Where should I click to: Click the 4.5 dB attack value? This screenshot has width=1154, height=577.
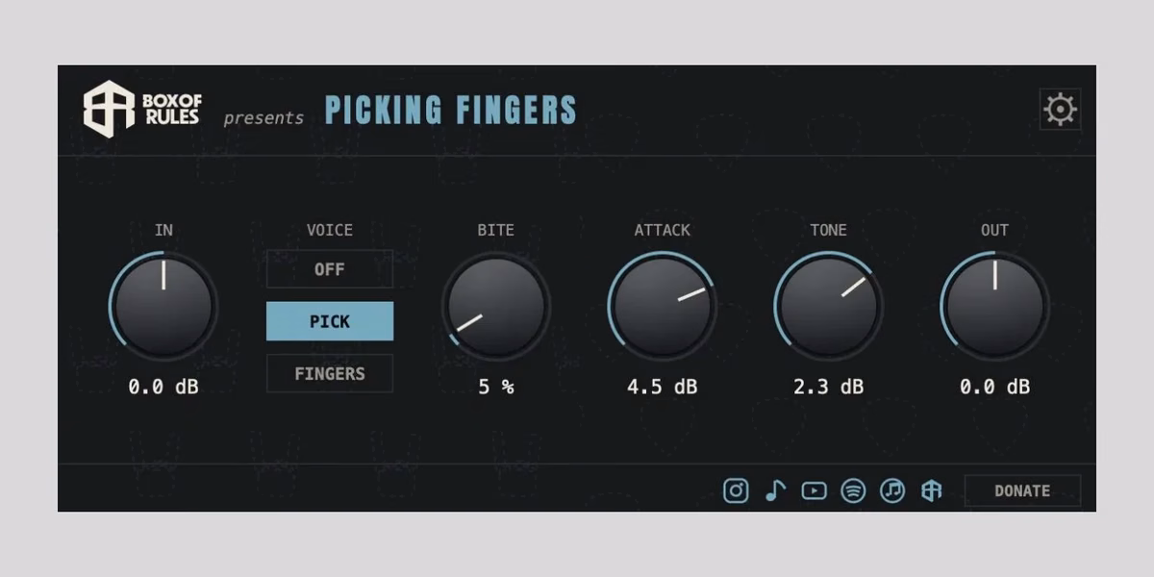[663, 387]
